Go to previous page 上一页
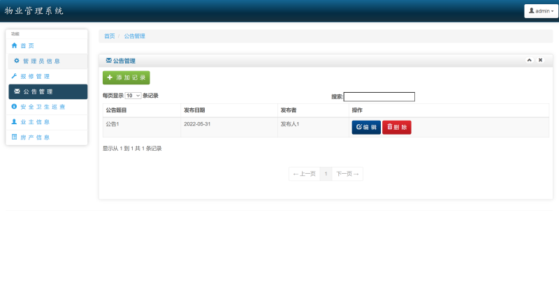Image resolution: width=559 pixels, height=298 pixels. coord(305,174)
